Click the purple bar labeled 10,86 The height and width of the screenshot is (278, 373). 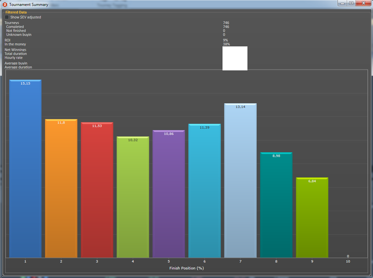(169, 194)
